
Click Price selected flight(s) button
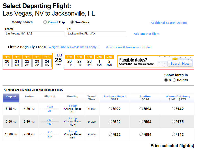point(172,146)
